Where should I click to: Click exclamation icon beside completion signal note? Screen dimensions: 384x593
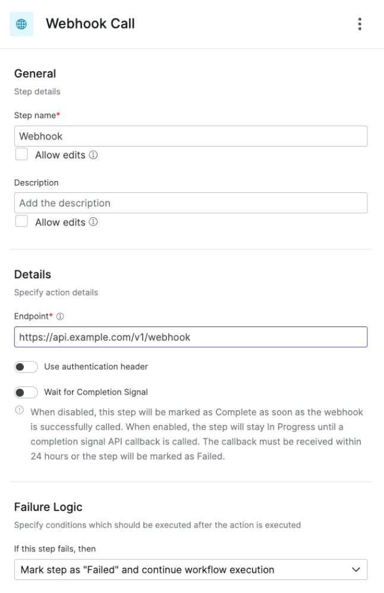[x=19, y=410]
